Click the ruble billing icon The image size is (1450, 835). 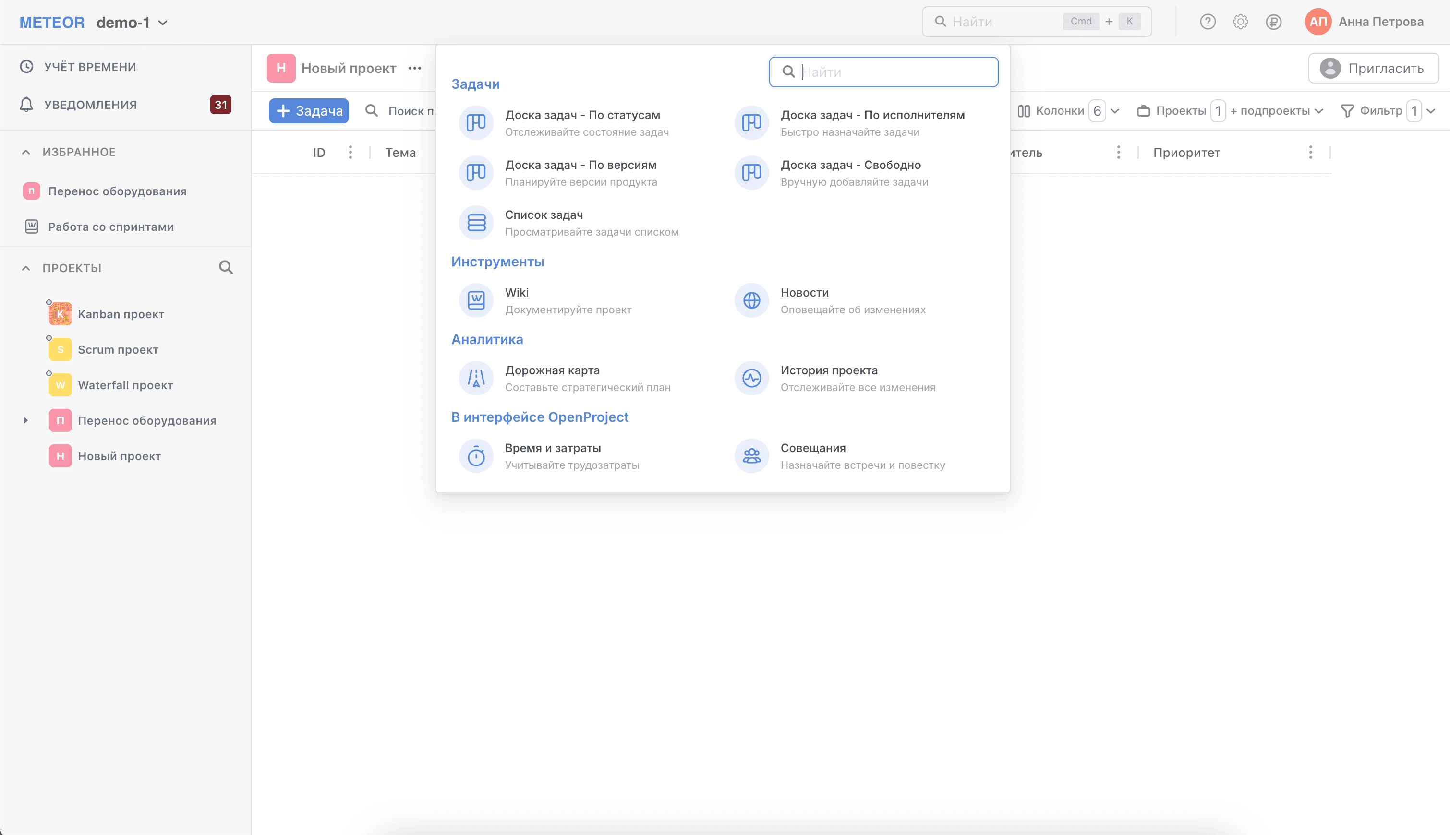(x=1273, y=22)
